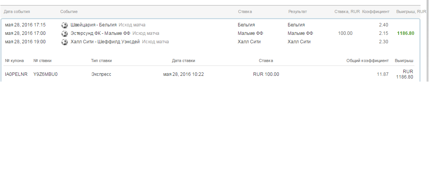
Task: Open the Эстерсунд ФК - Мальме ФФ event
Action: [x=100, y=33]
